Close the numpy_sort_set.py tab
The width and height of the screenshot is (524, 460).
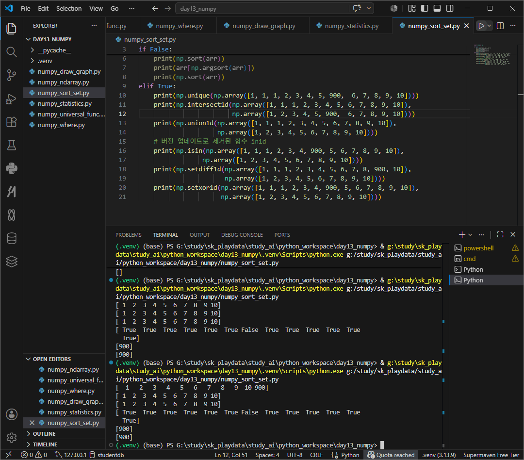click(467, 26)
